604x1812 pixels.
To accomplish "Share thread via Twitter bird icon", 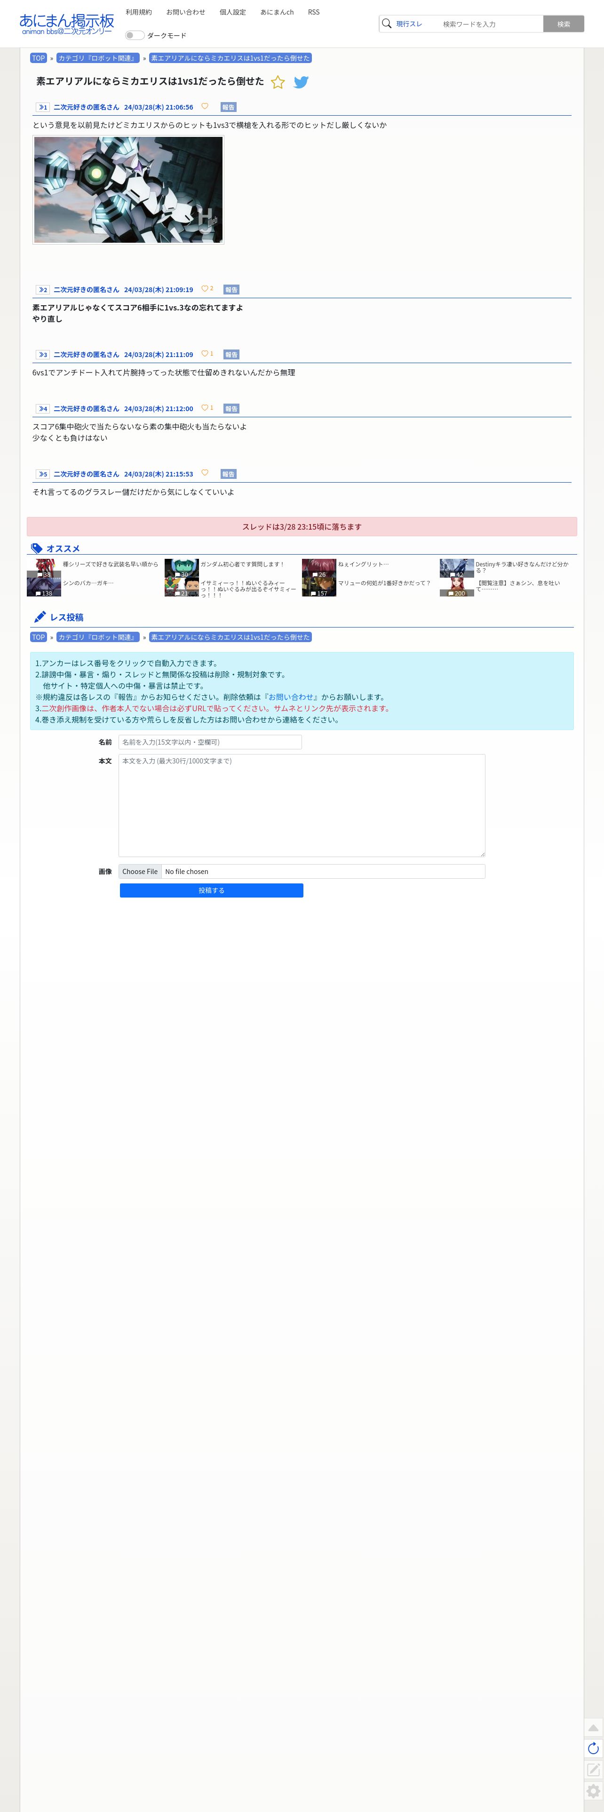I will coord(301,82).
